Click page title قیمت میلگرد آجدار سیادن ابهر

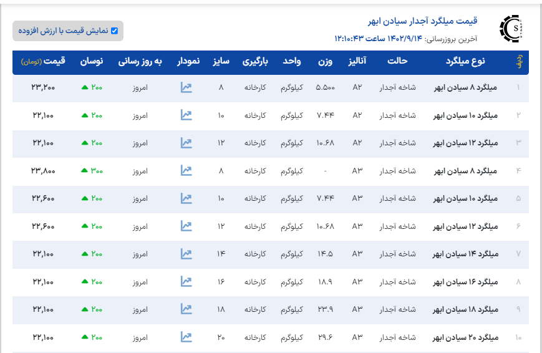tap(423, 21)
